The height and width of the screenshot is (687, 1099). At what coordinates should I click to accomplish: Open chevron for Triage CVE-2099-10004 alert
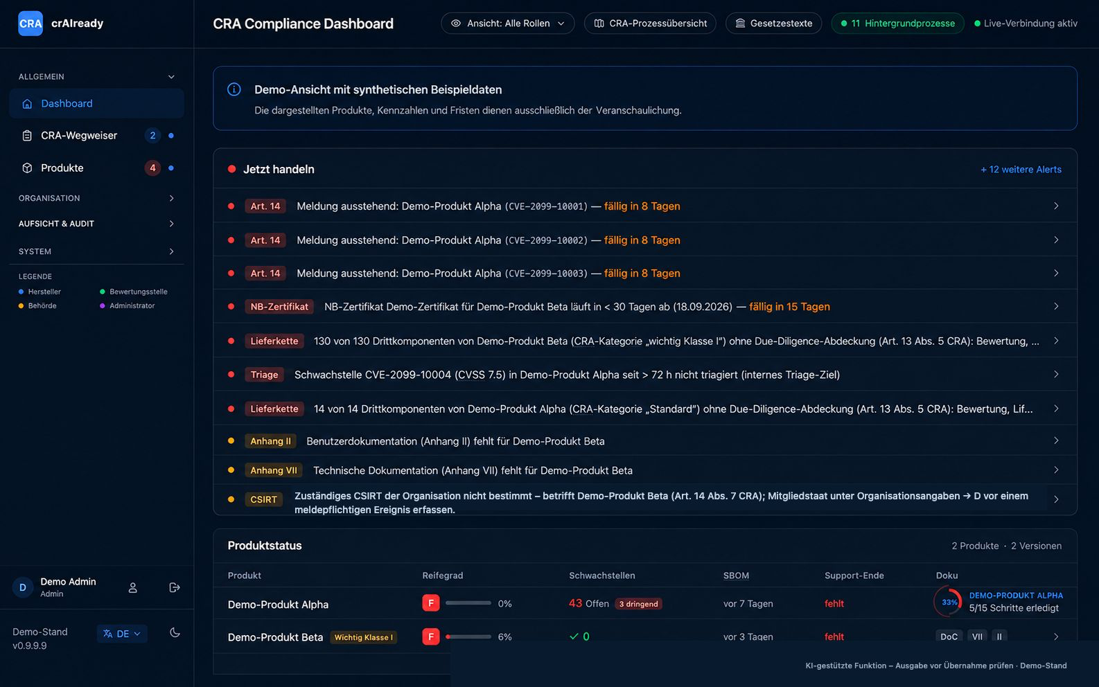point(1056,375)
